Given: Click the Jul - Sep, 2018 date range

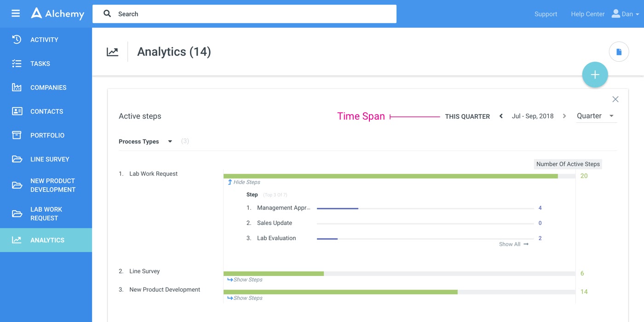Looking at the screenshot, I should tap(533, 116).
